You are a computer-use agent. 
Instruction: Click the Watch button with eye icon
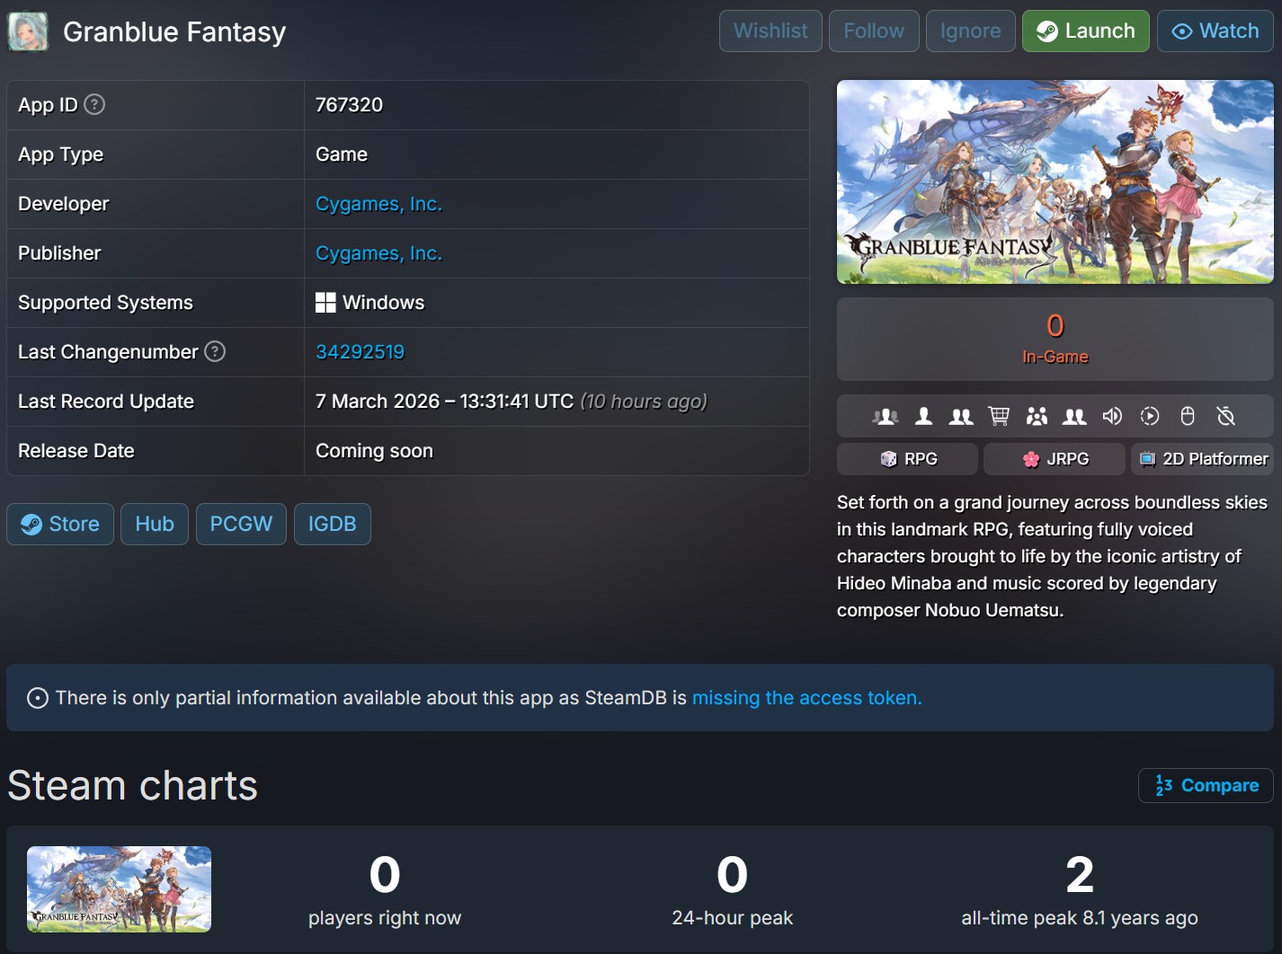click(1215, 31)
